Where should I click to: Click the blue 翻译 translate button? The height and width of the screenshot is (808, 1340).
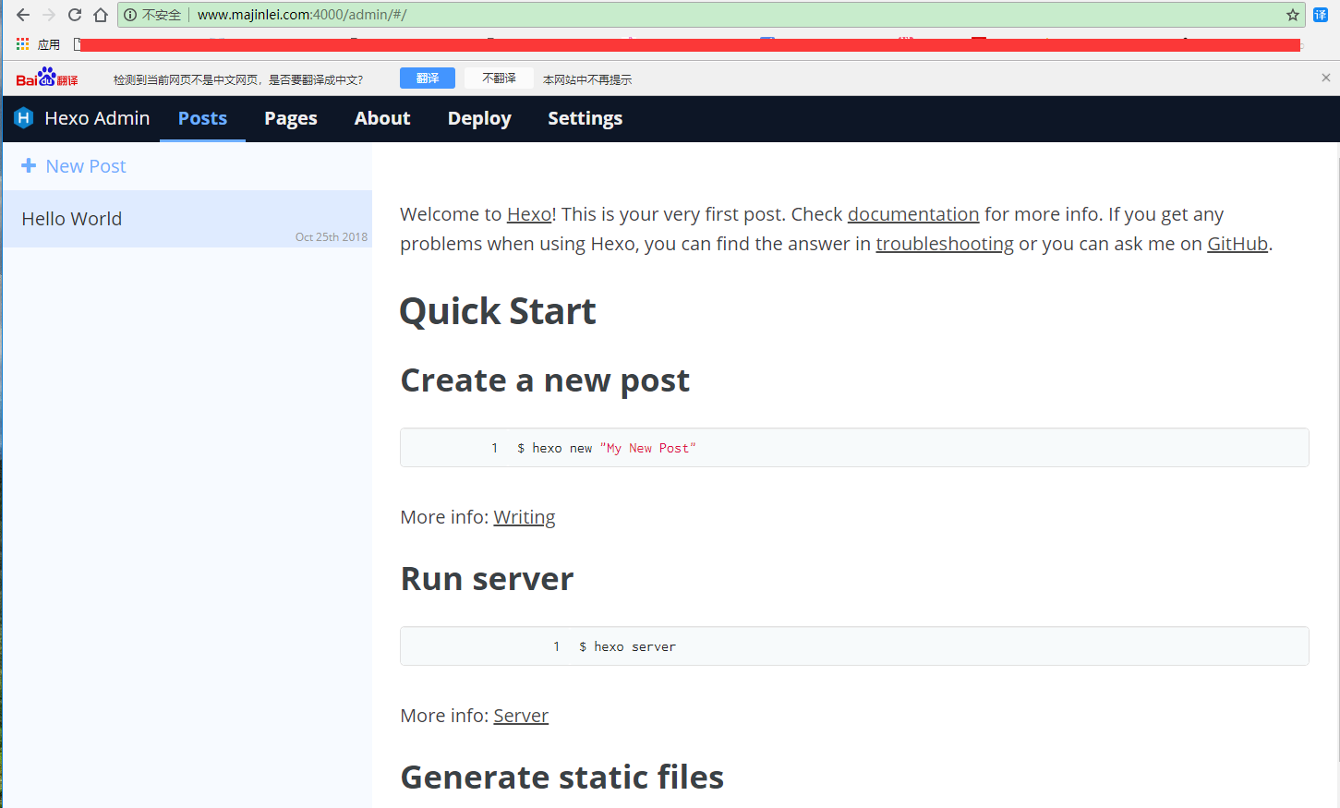coord(428,78)
